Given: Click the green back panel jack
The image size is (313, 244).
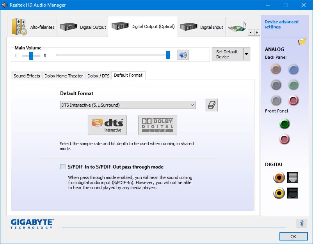Looking at the screenshot, I should pos(293,85).
